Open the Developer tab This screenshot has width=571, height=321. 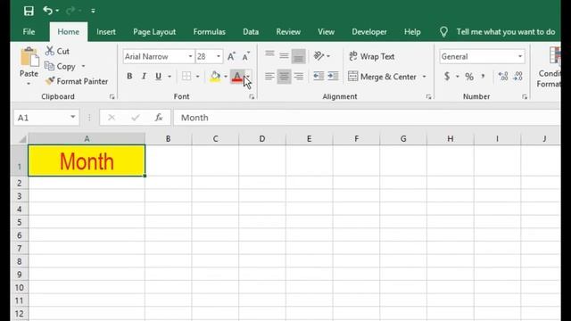368,32
